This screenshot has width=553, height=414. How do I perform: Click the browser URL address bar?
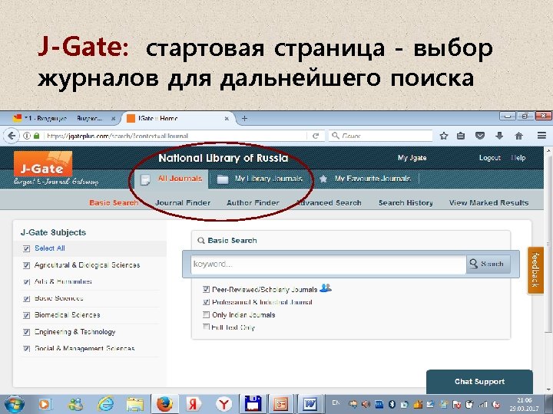(175, 136)
